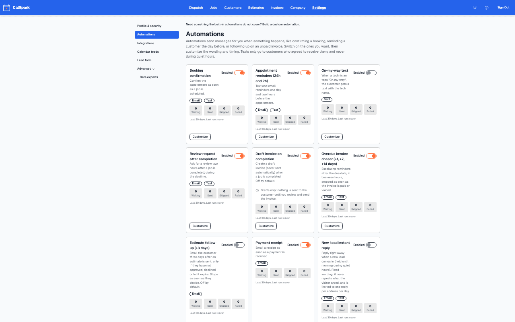Click the Failed count in Booking confirmation
The image size is (515, 322).
(238, 110)
